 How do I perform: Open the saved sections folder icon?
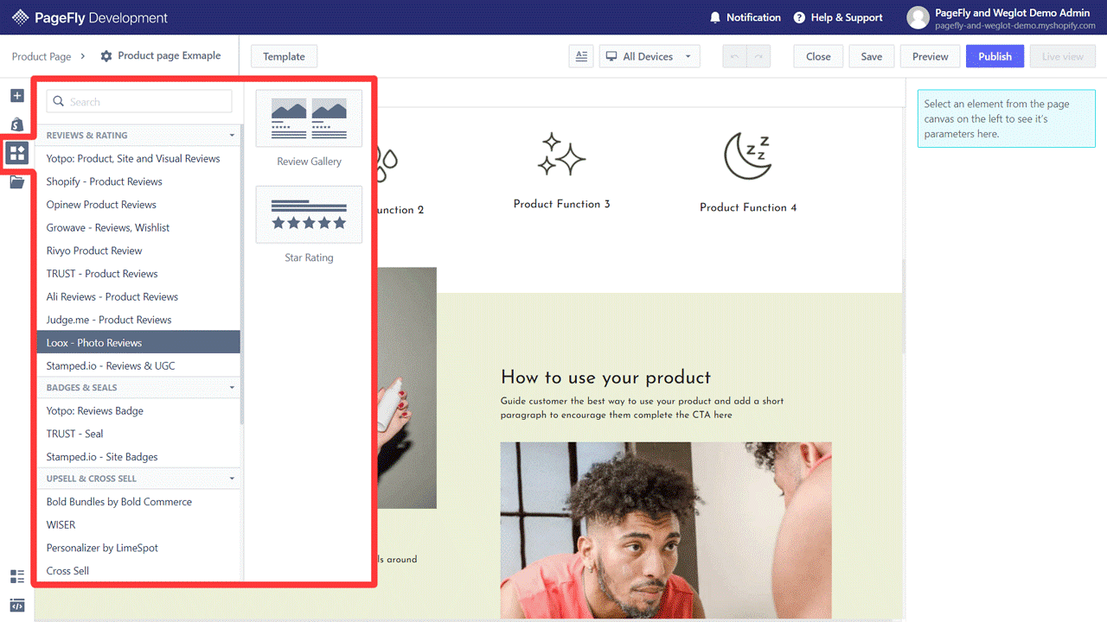tap(16, 182)
